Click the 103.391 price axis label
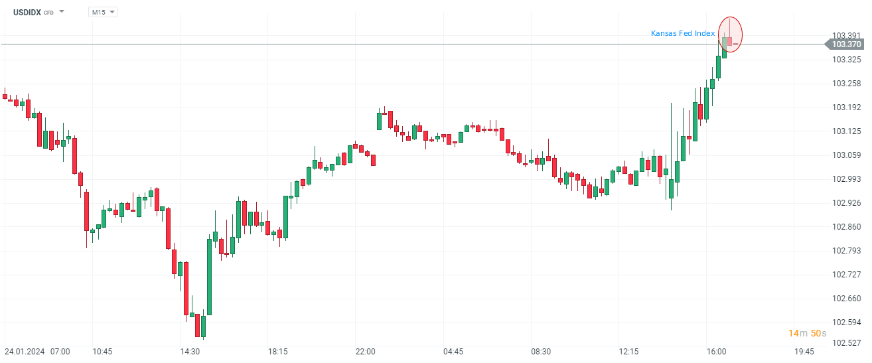Screen dimensions: 872x363 pyautogui.click(x=845, y=36)
